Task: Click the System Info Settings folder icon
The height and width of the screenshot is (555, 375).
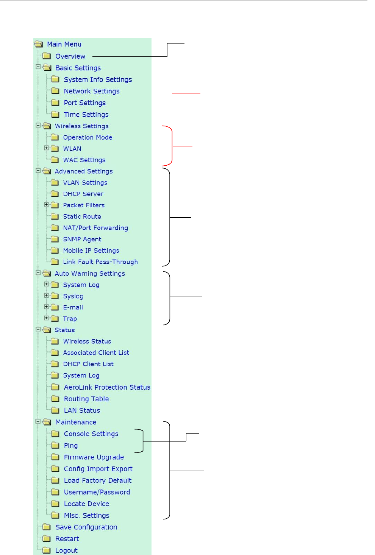Action: (x=55, y=79)
